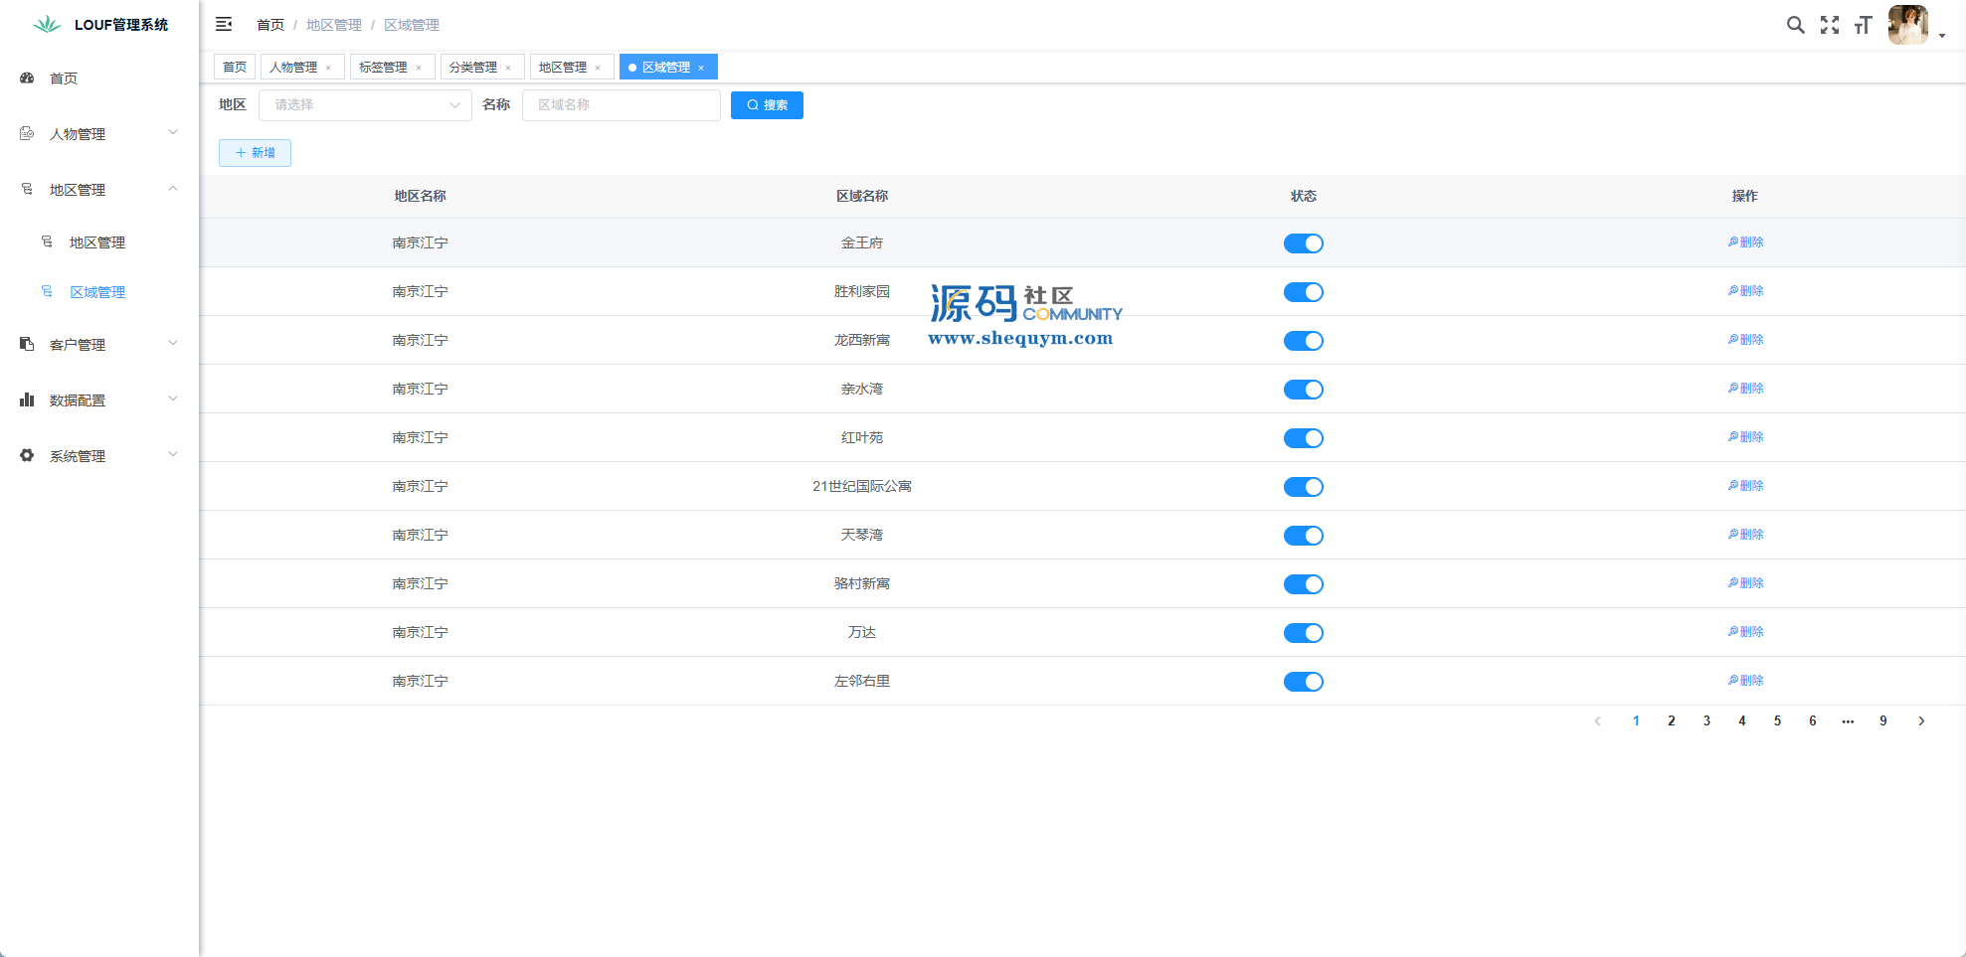Screen dimensions: 1966x957
Task: Click the 系统管理 gear icon
Action: pos(27,455)
